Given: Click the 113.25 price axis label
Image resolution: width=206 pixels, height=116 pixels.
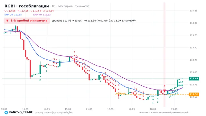Looking at the screenshot, I should [193, 60].
